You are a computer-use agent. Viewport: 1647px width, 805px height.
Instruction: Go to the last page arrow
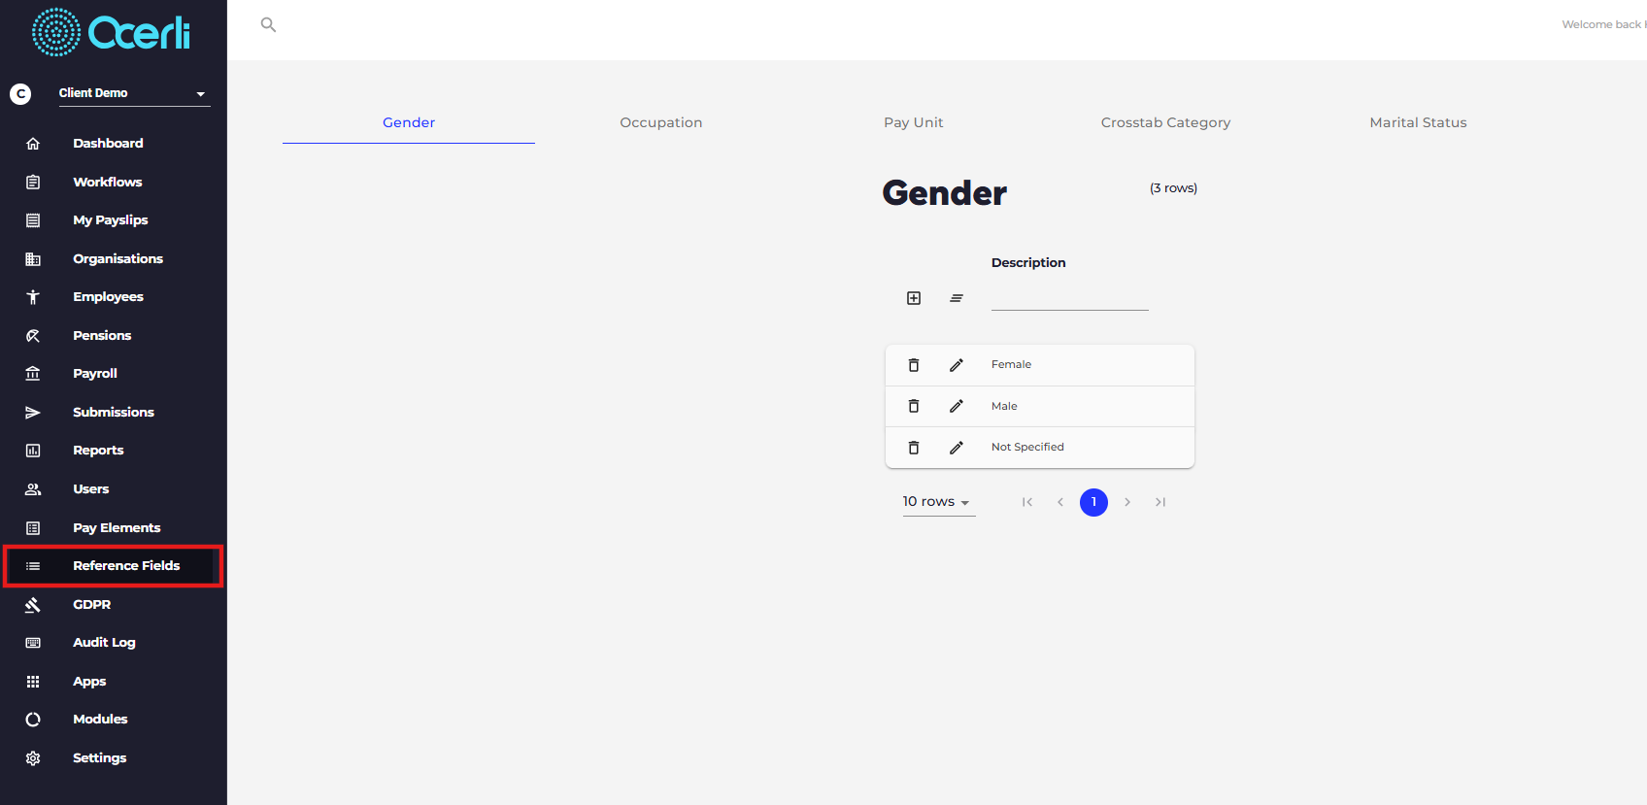(x=1160, y=502)
